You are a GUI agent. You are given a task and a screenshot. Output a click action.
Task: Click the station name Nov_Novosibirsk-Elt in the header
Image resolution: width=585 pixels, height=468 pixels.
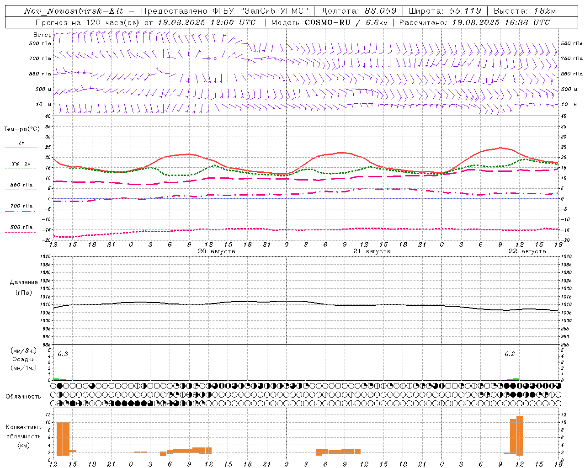(74, 11)
